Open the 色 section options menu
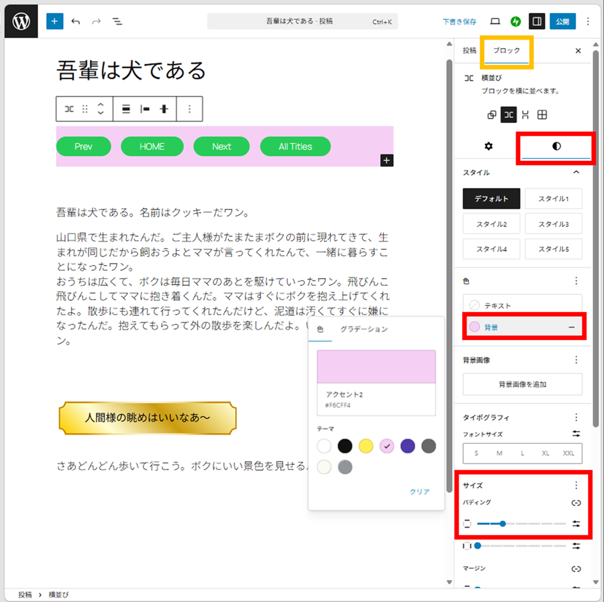Viewport: 604px width, 602px height. coord(576,281)
